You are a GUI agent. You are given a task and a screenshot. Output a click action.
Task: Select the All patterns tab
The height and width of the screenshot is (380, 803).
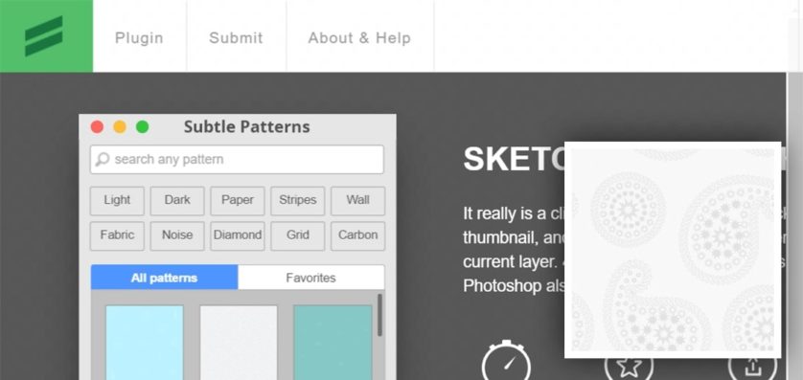(165, 278)
